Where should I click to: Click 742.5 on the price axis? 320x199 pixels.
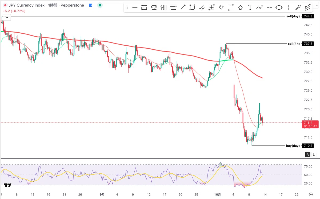308,25
